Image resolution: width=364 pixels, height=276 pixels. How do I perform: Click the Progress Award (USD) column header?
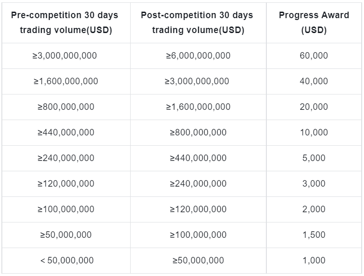314,23
